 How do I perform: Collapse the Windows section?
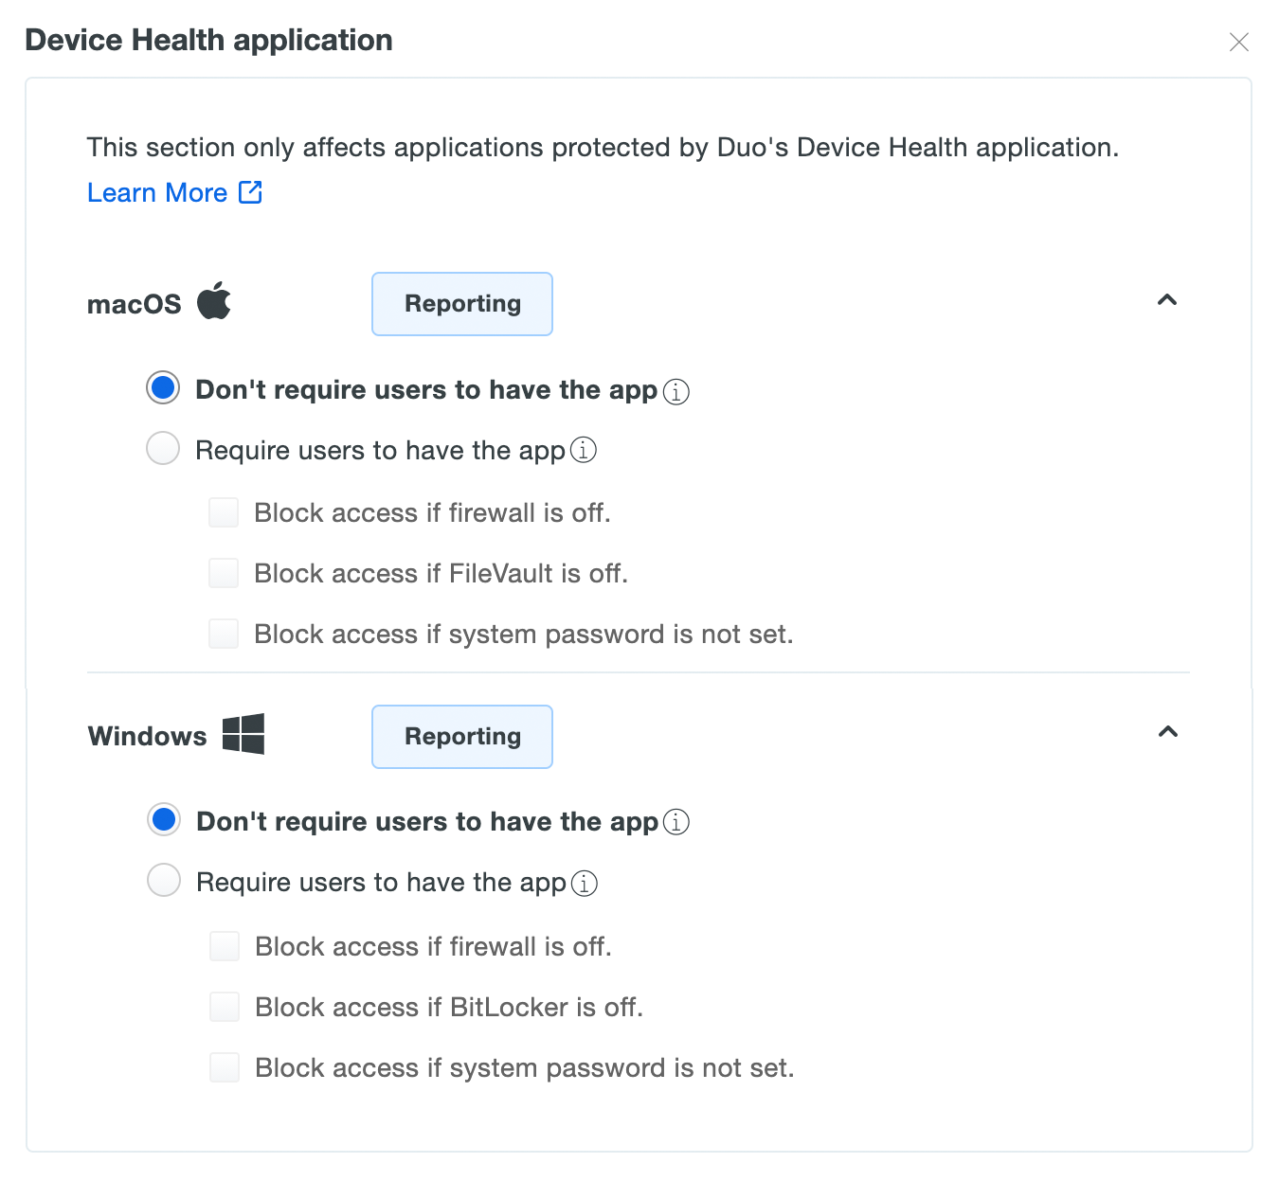click(x=1168, y=732)
